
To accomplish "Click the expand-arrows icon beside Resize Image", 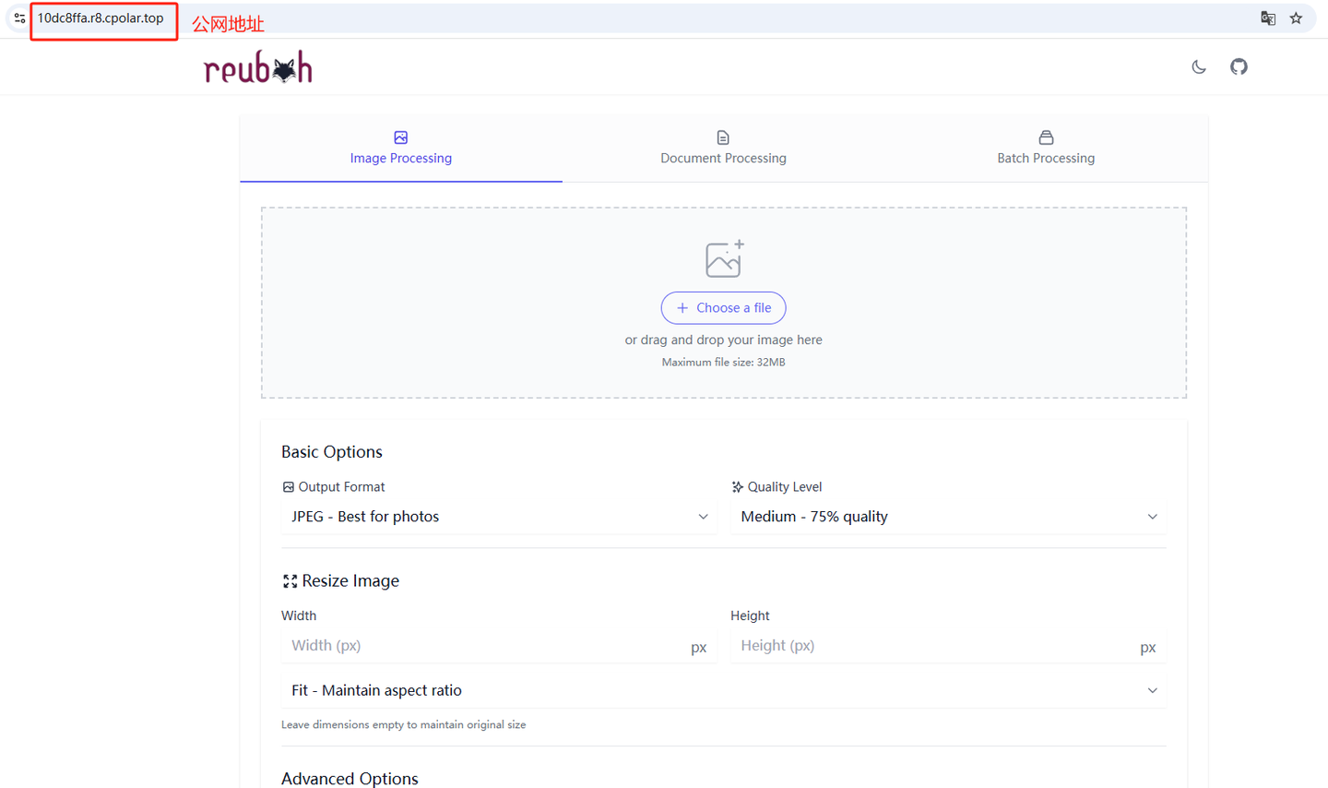I will point(290,580).
